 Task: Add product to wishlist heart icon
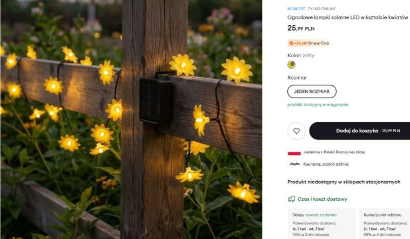[x=296, y=131]
